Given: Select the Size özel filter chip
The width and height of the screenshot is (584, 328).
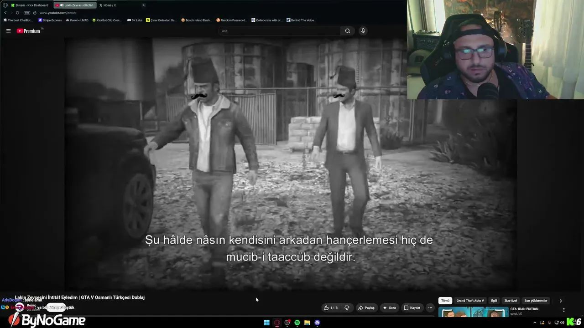Looking at the screenshot, I should click(511, 301).
